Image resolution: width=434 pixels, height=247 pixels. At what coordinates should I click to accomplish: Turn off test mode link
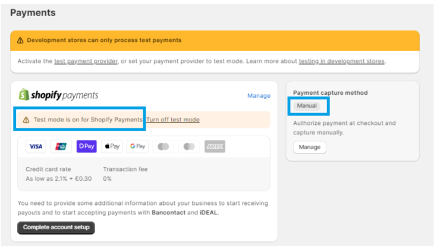[x=173, y=120]
